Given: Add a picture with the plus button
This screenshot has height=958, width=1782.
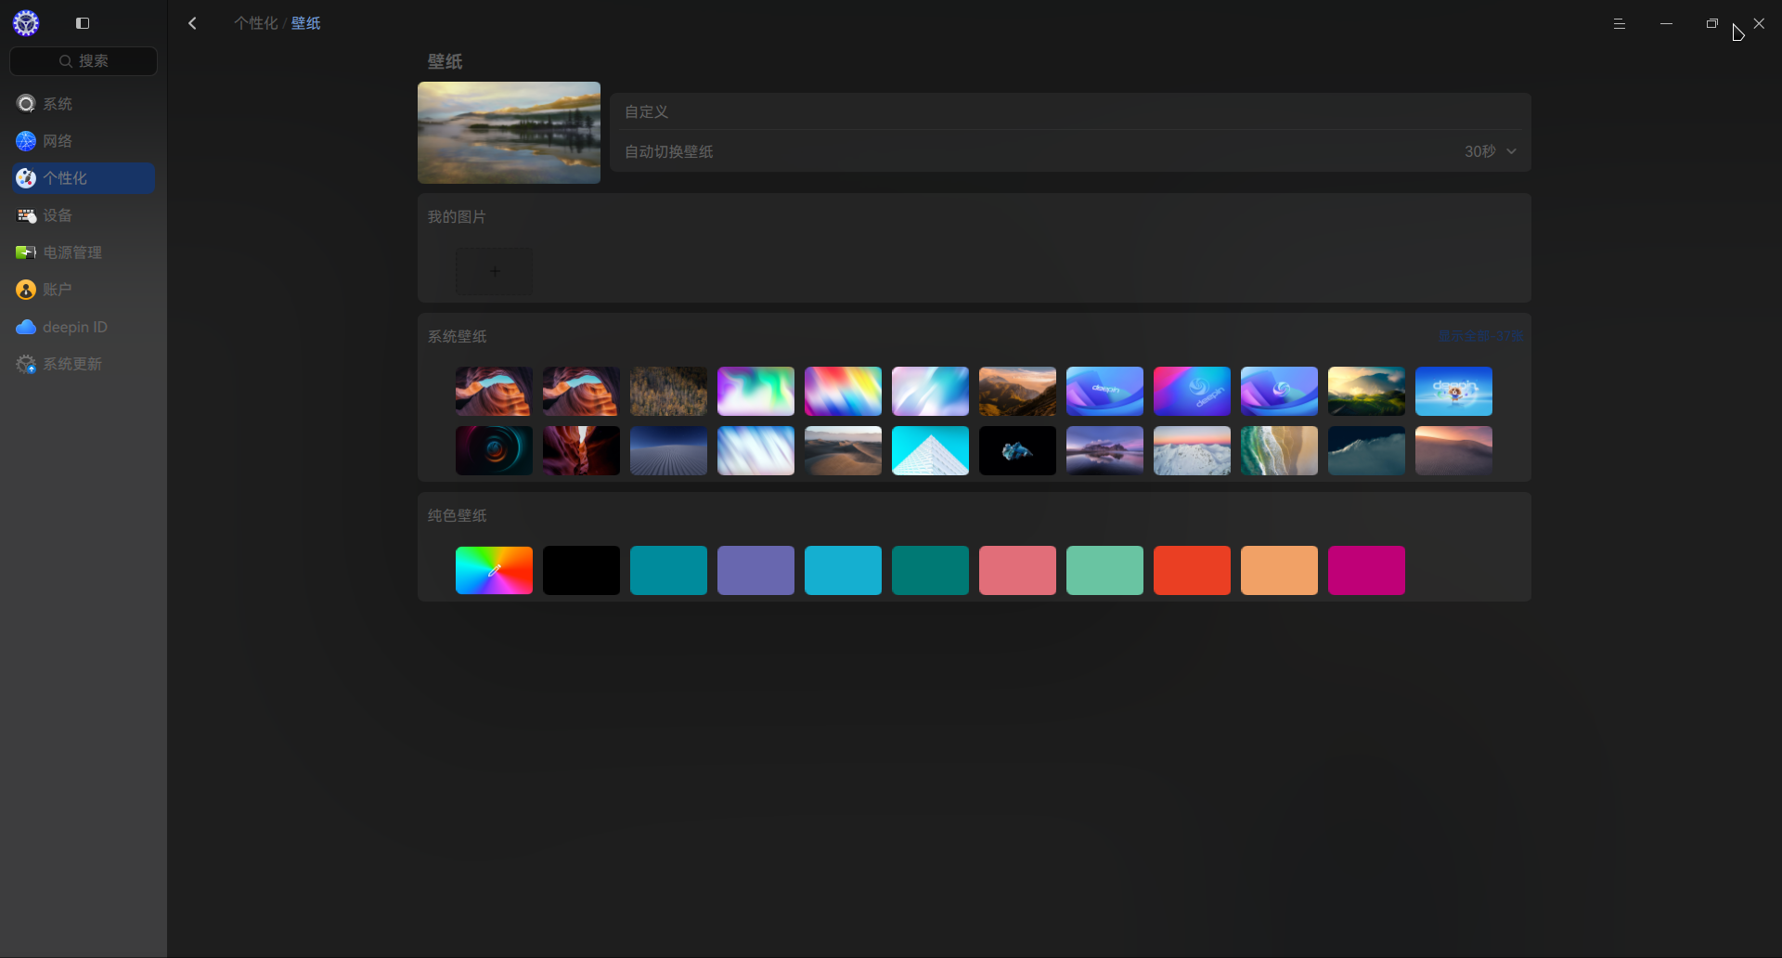Looking at the screenshot, I should pyautogui.click(x=495, y=271).
